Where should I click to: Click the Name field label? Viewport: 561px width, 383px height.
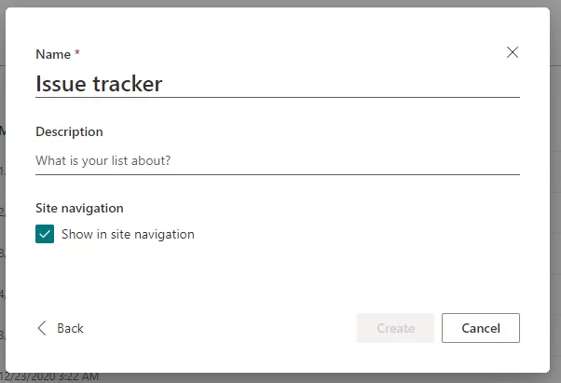pyautogui.click(x=53, y=54)
